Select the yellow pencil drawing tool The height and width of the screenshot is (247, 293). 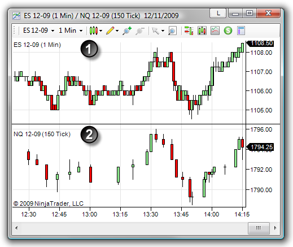click(x=110, y=31)
